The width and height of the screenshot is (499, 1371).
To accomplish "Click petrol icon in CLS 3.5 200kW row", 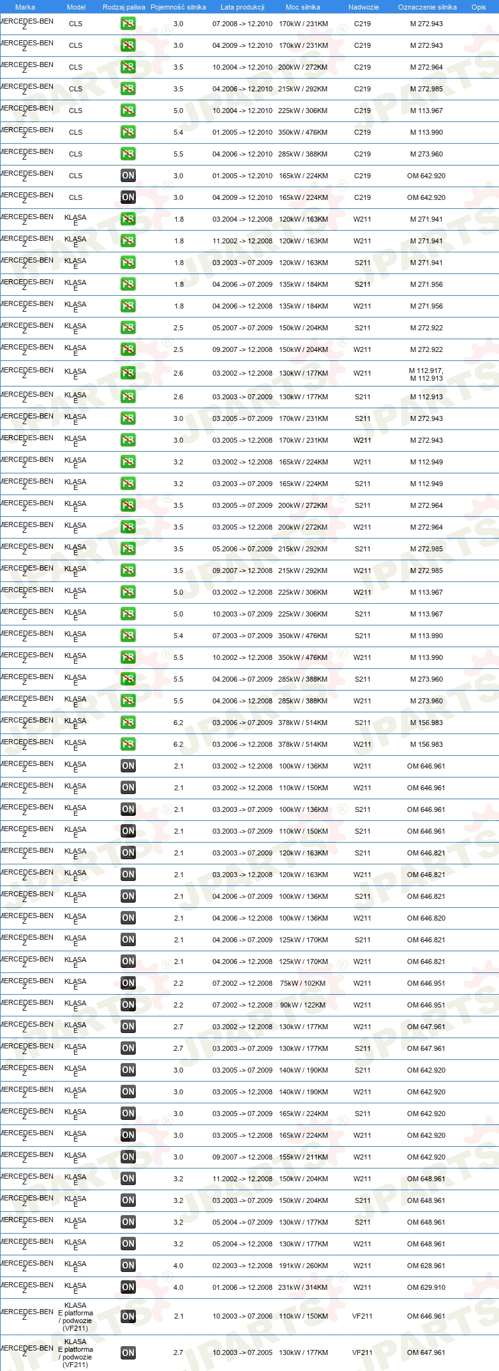I will pyautogui.click(x=128, y=67).
